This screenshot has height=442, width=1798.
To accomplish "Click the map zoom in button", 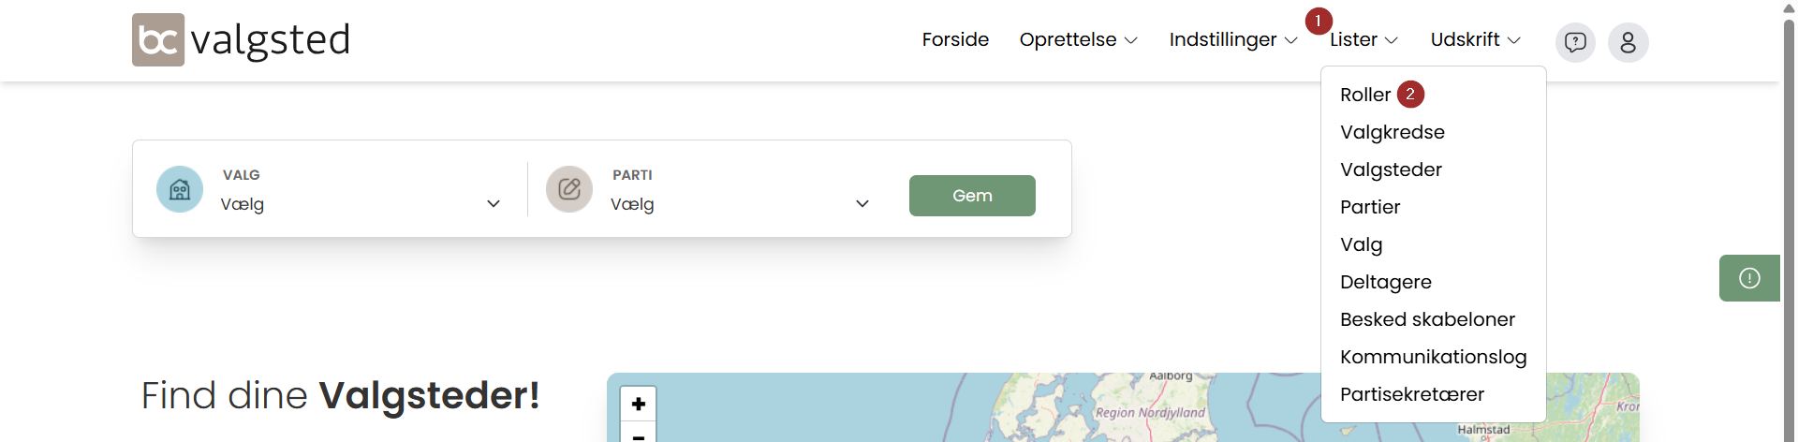I will 638,404.
